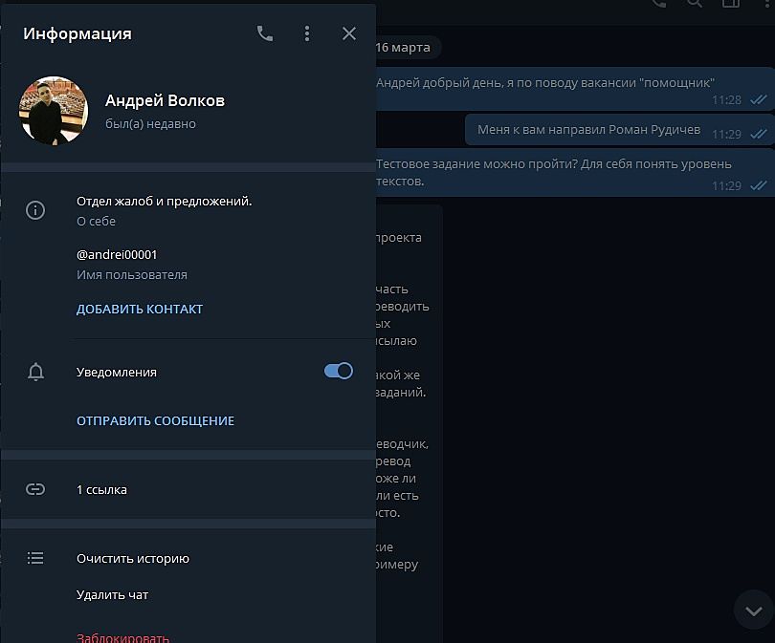Image resolution: width=775 pixels, height=643 pixels.
Task: Open the 1 ссылка shared links entry
Action: tap(101, 489)
